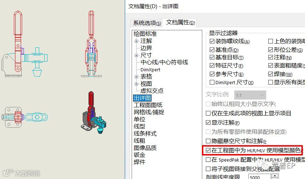Screen dimensions: 305x179
Task: Enable DimXpert 尺寸 checkbox
Action: click(212, 82)
